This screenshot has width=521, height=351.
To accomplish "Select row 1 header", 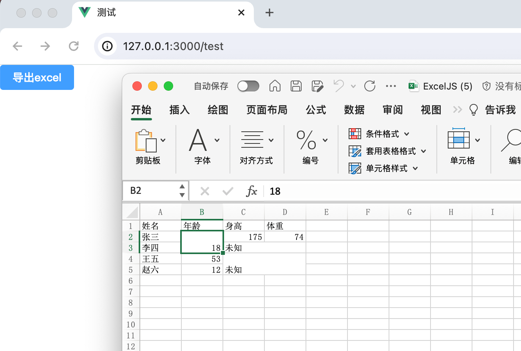I will 131,226.
